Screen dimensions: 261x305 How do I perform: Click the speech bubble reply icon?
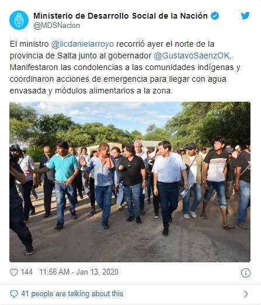pyautogui.click(x=14, y=293)
